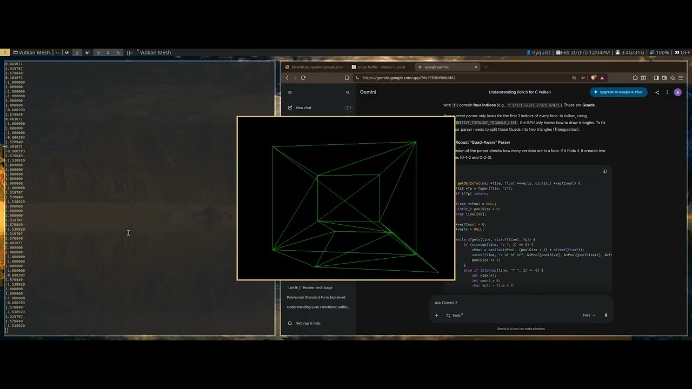
Task: Click the Vulkan Mesh window title in bar
Action: pos(155,52)
